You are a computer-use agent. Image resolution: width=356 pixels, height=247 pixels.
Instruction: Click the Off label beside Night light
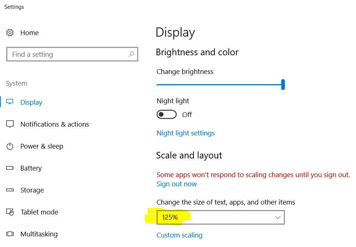pyautogui.click(x=187, y=115)
